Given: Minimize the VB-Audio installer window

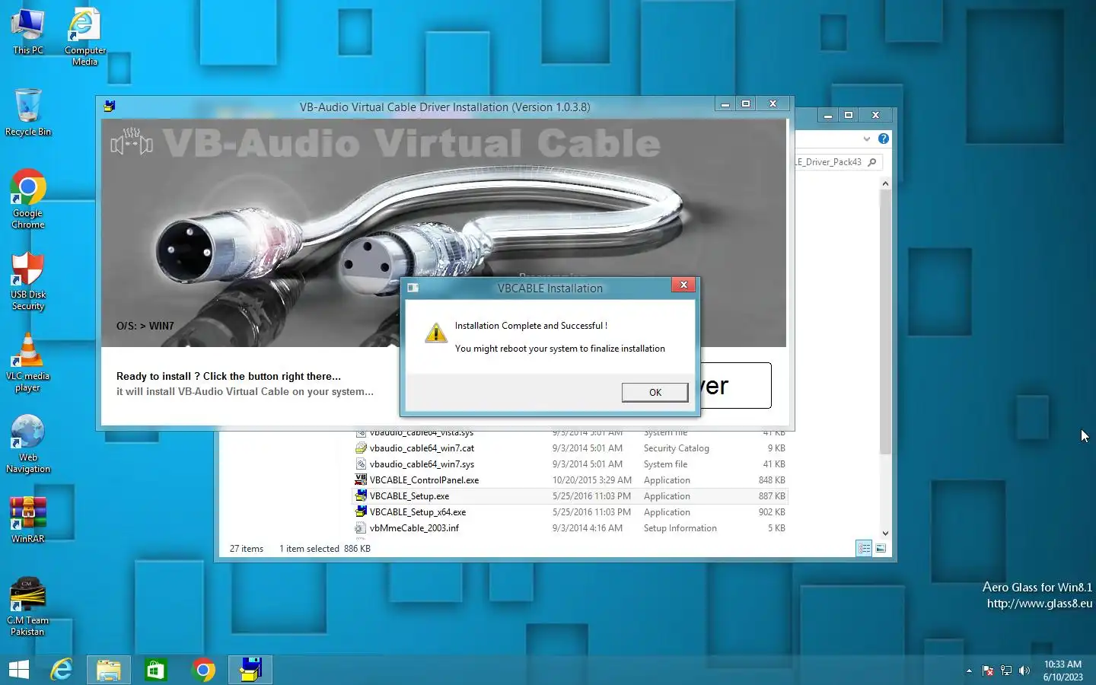Looking at the screenshot, I should click(725, 104).
